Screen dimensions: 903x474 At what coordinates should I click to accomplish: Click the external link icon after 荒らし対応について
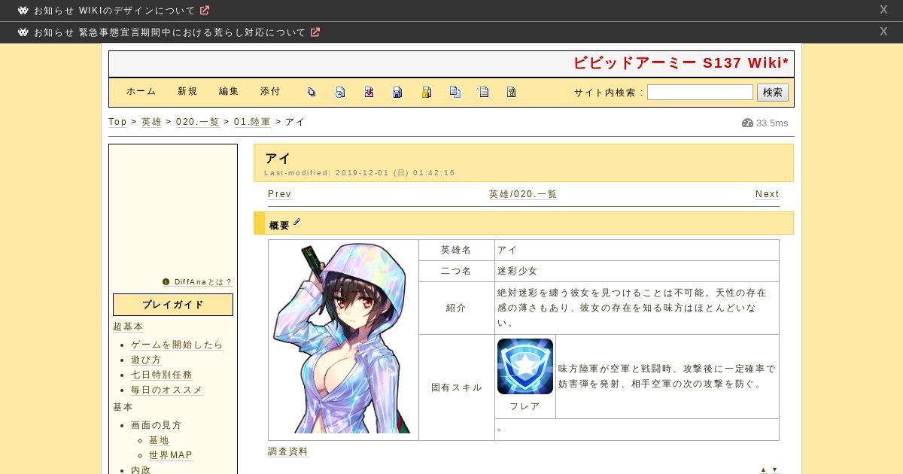tap(315, 32)
